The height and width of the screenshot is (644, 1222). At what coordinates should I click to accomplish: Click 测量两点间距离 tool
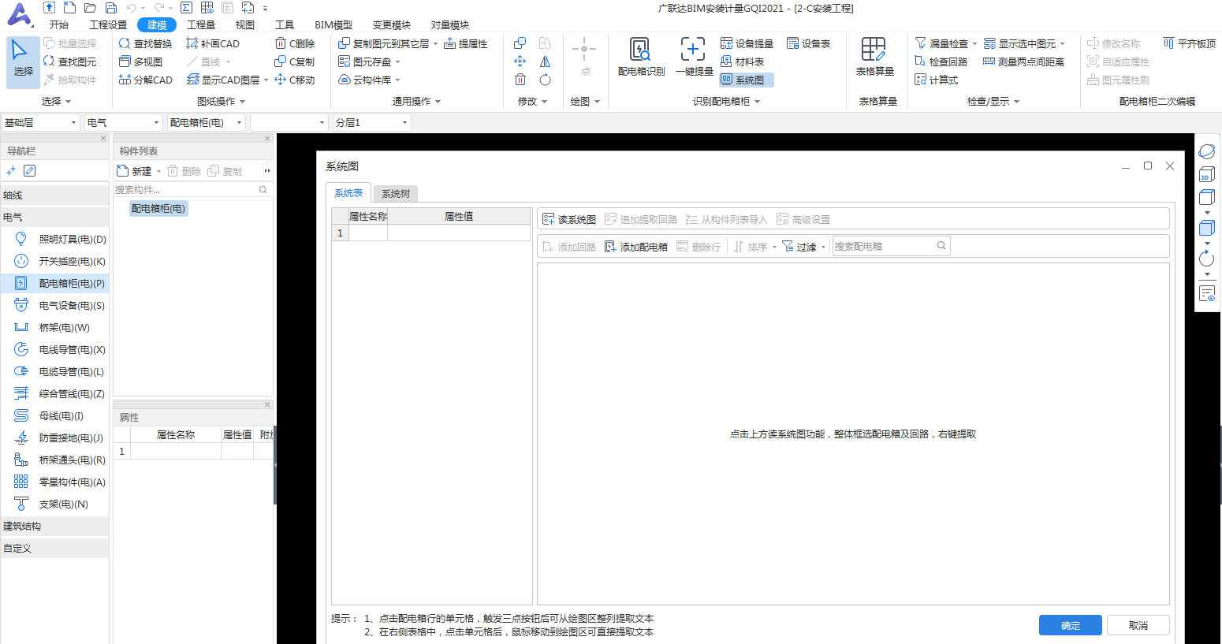coord(1023,61)
